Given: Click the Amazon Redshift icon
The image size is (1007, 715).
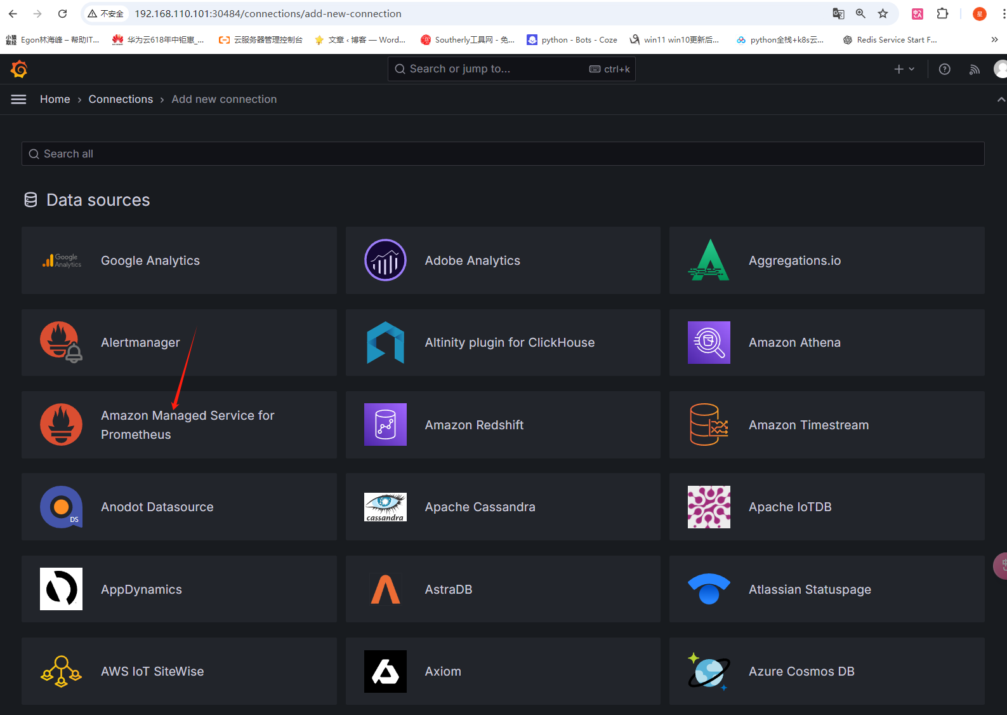Looking at the screenshot, I should point(385,425).
